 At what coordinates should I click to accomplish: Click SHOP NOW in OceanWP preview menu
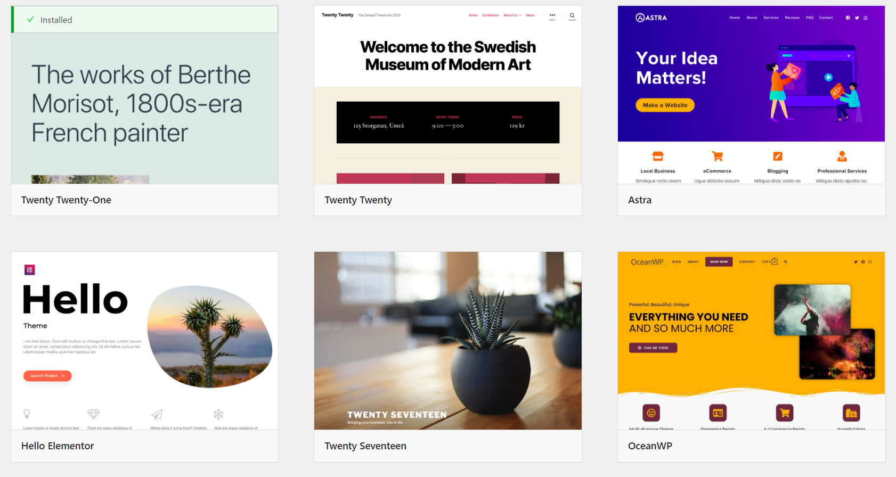[x=719, y=261]
